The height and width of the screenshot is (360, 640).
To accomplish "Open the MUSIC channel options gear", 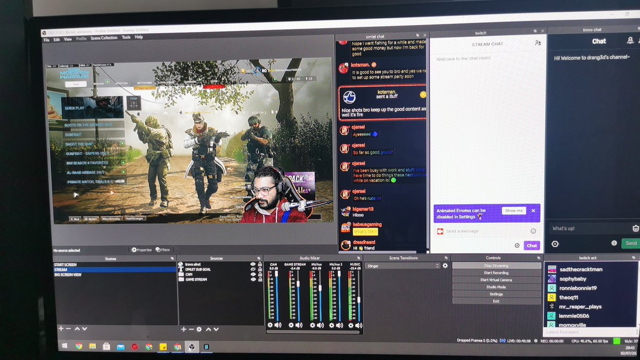I will pos(350,325).
